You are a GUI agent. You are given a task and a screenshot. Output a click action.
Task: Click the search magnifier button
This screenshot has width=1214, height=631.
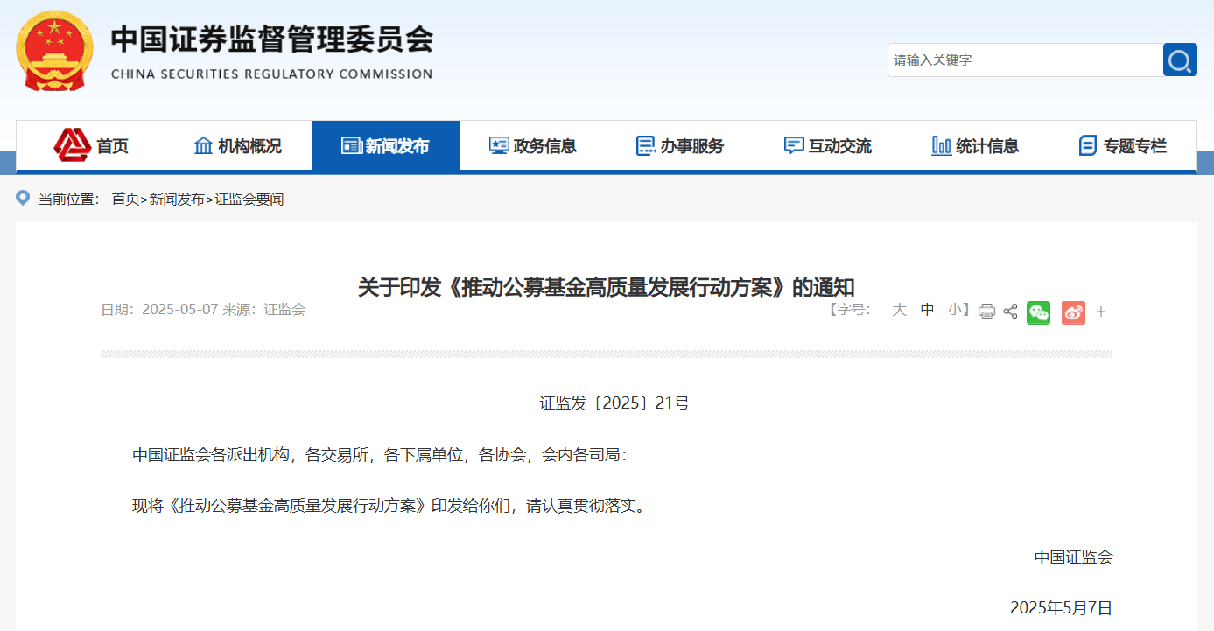pyautogui.click(x=1180, y=60)
